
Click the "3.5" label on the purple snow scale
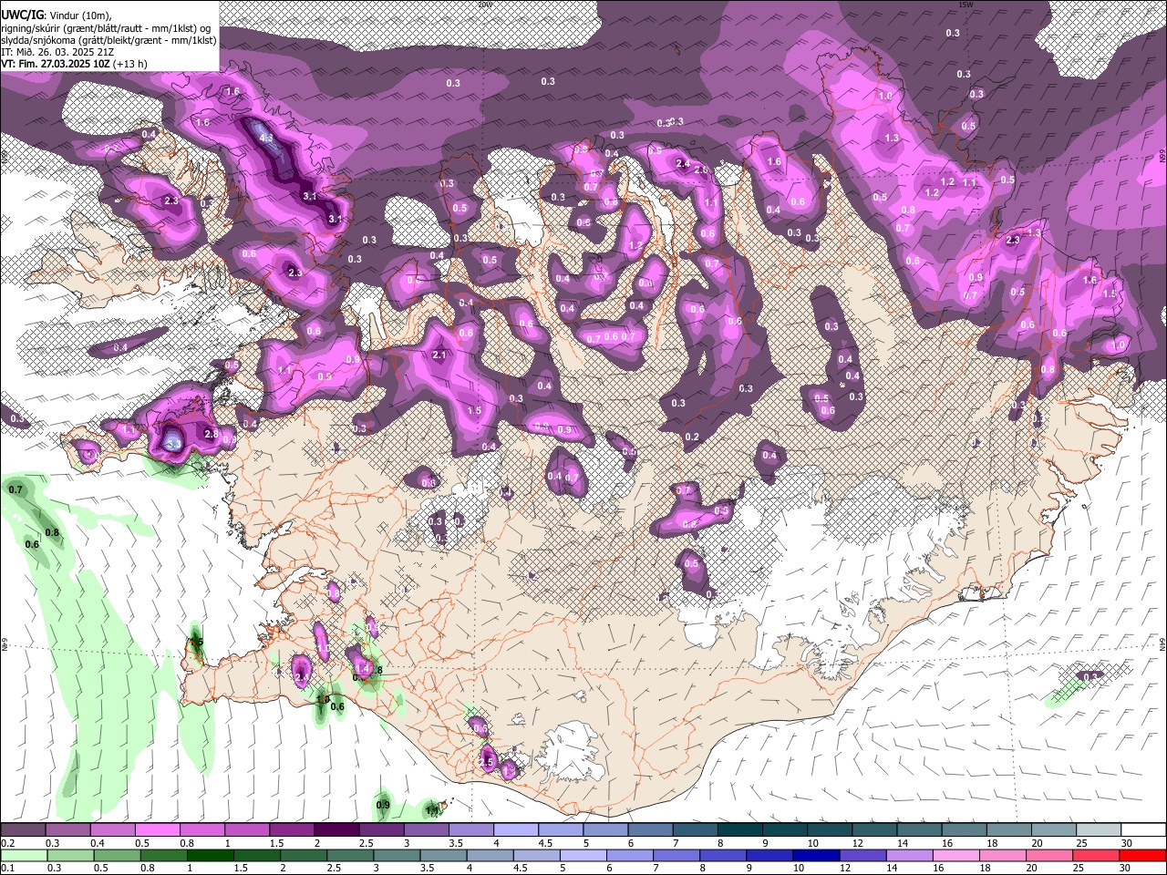click(455, 843)
